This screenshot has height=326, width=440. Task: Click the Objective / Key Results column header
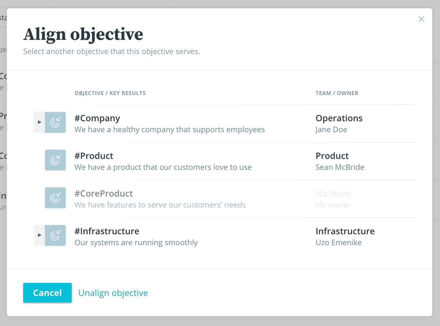click(x=110, y=93)
